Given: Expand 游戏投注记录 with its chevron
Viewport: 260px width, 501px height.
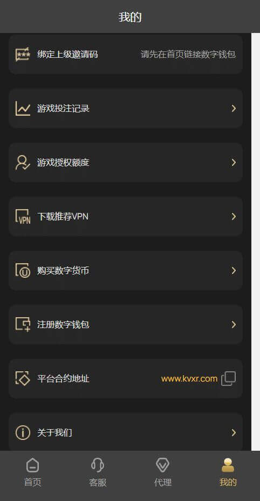Looking at the screenshot, I should pyautogui.click(x=234, y=108).
